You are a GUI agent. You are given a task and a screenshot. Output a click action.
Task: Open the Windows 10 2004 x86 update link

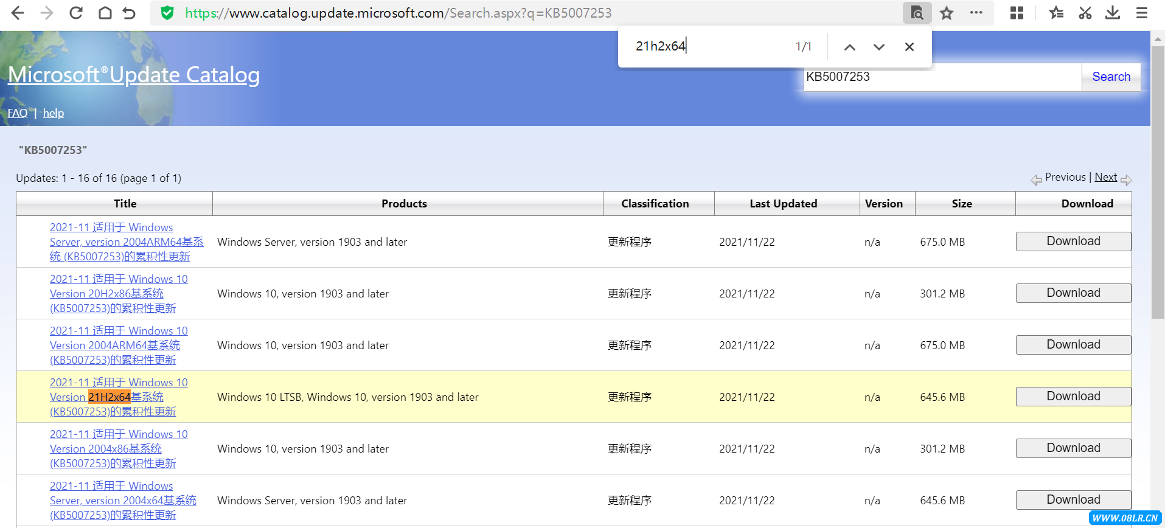pos(119,449)
